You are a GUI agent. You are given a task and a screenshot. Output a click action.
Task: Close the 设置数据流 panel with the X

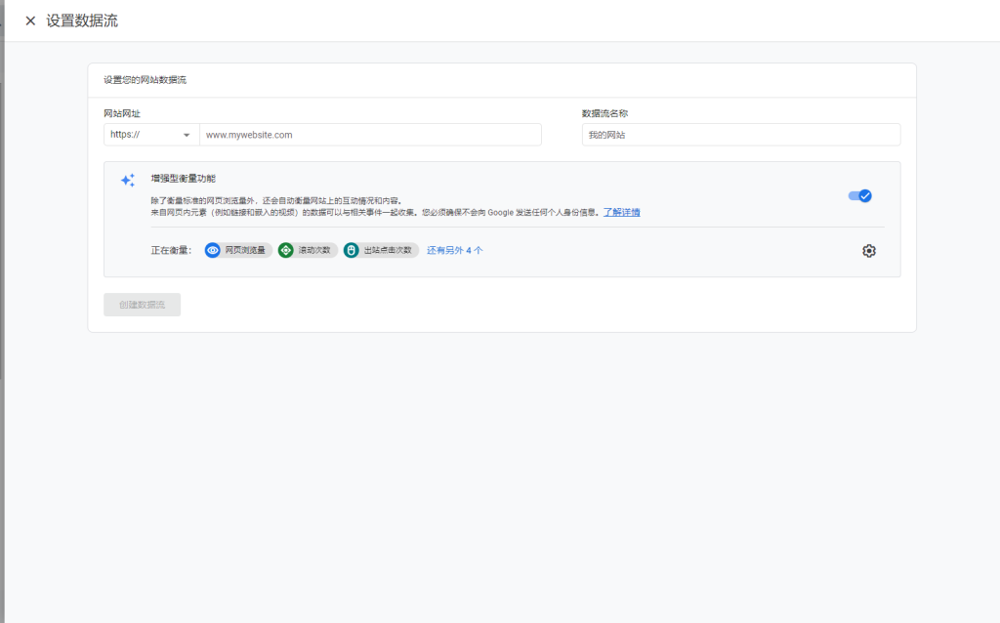30,21
